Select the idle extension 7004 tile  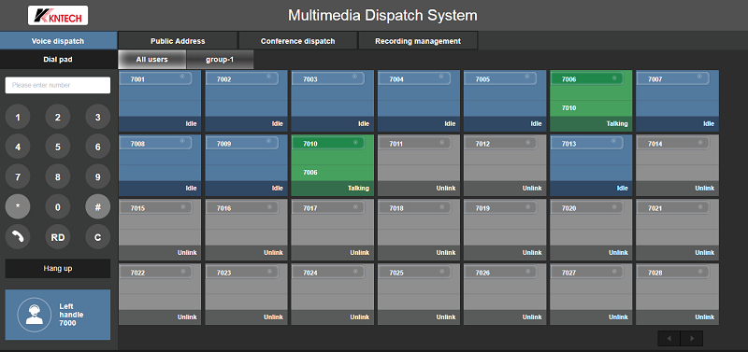point(419,101)
